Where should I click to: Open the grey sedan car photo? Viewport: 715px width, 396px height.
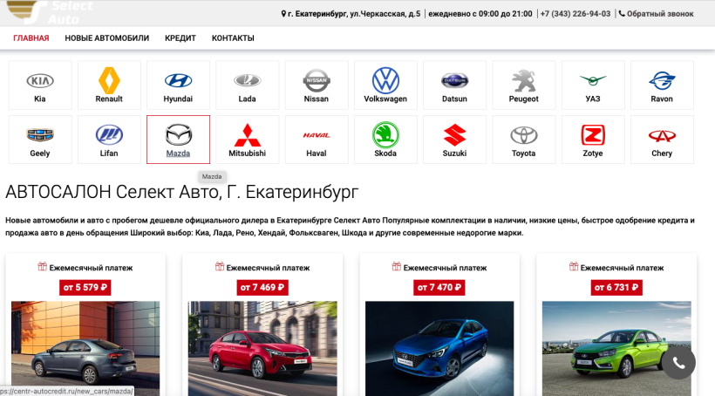coord(85,349)
